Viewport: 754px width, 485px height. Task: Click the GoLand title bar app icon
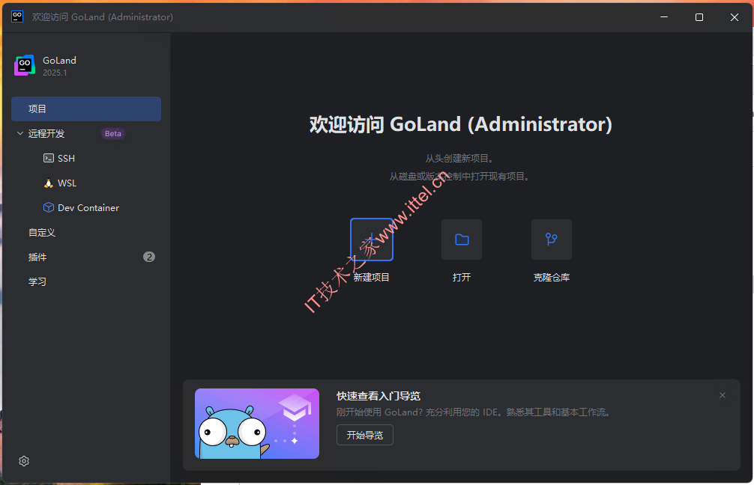coord(17,16)
